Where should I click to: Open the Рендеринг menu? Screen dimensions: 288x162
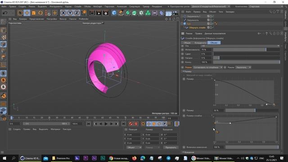(157, 6)
